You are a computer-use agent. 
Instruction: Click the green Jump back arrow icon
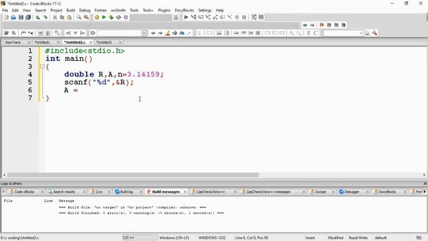coord(305,25)
